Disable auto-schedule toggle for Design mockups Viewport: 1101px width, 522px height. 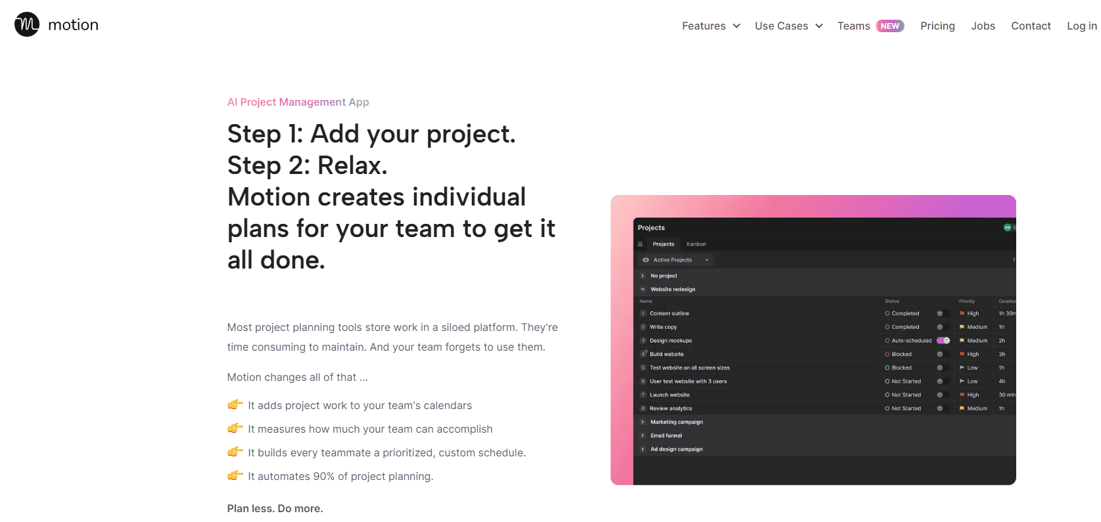[943, 341]
